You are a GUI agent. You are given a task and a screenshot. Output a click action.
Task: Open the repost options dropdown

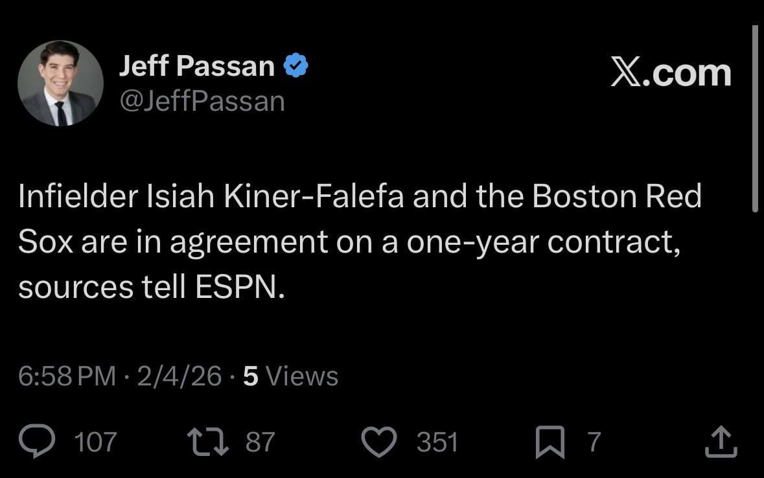tap(208, 442)
